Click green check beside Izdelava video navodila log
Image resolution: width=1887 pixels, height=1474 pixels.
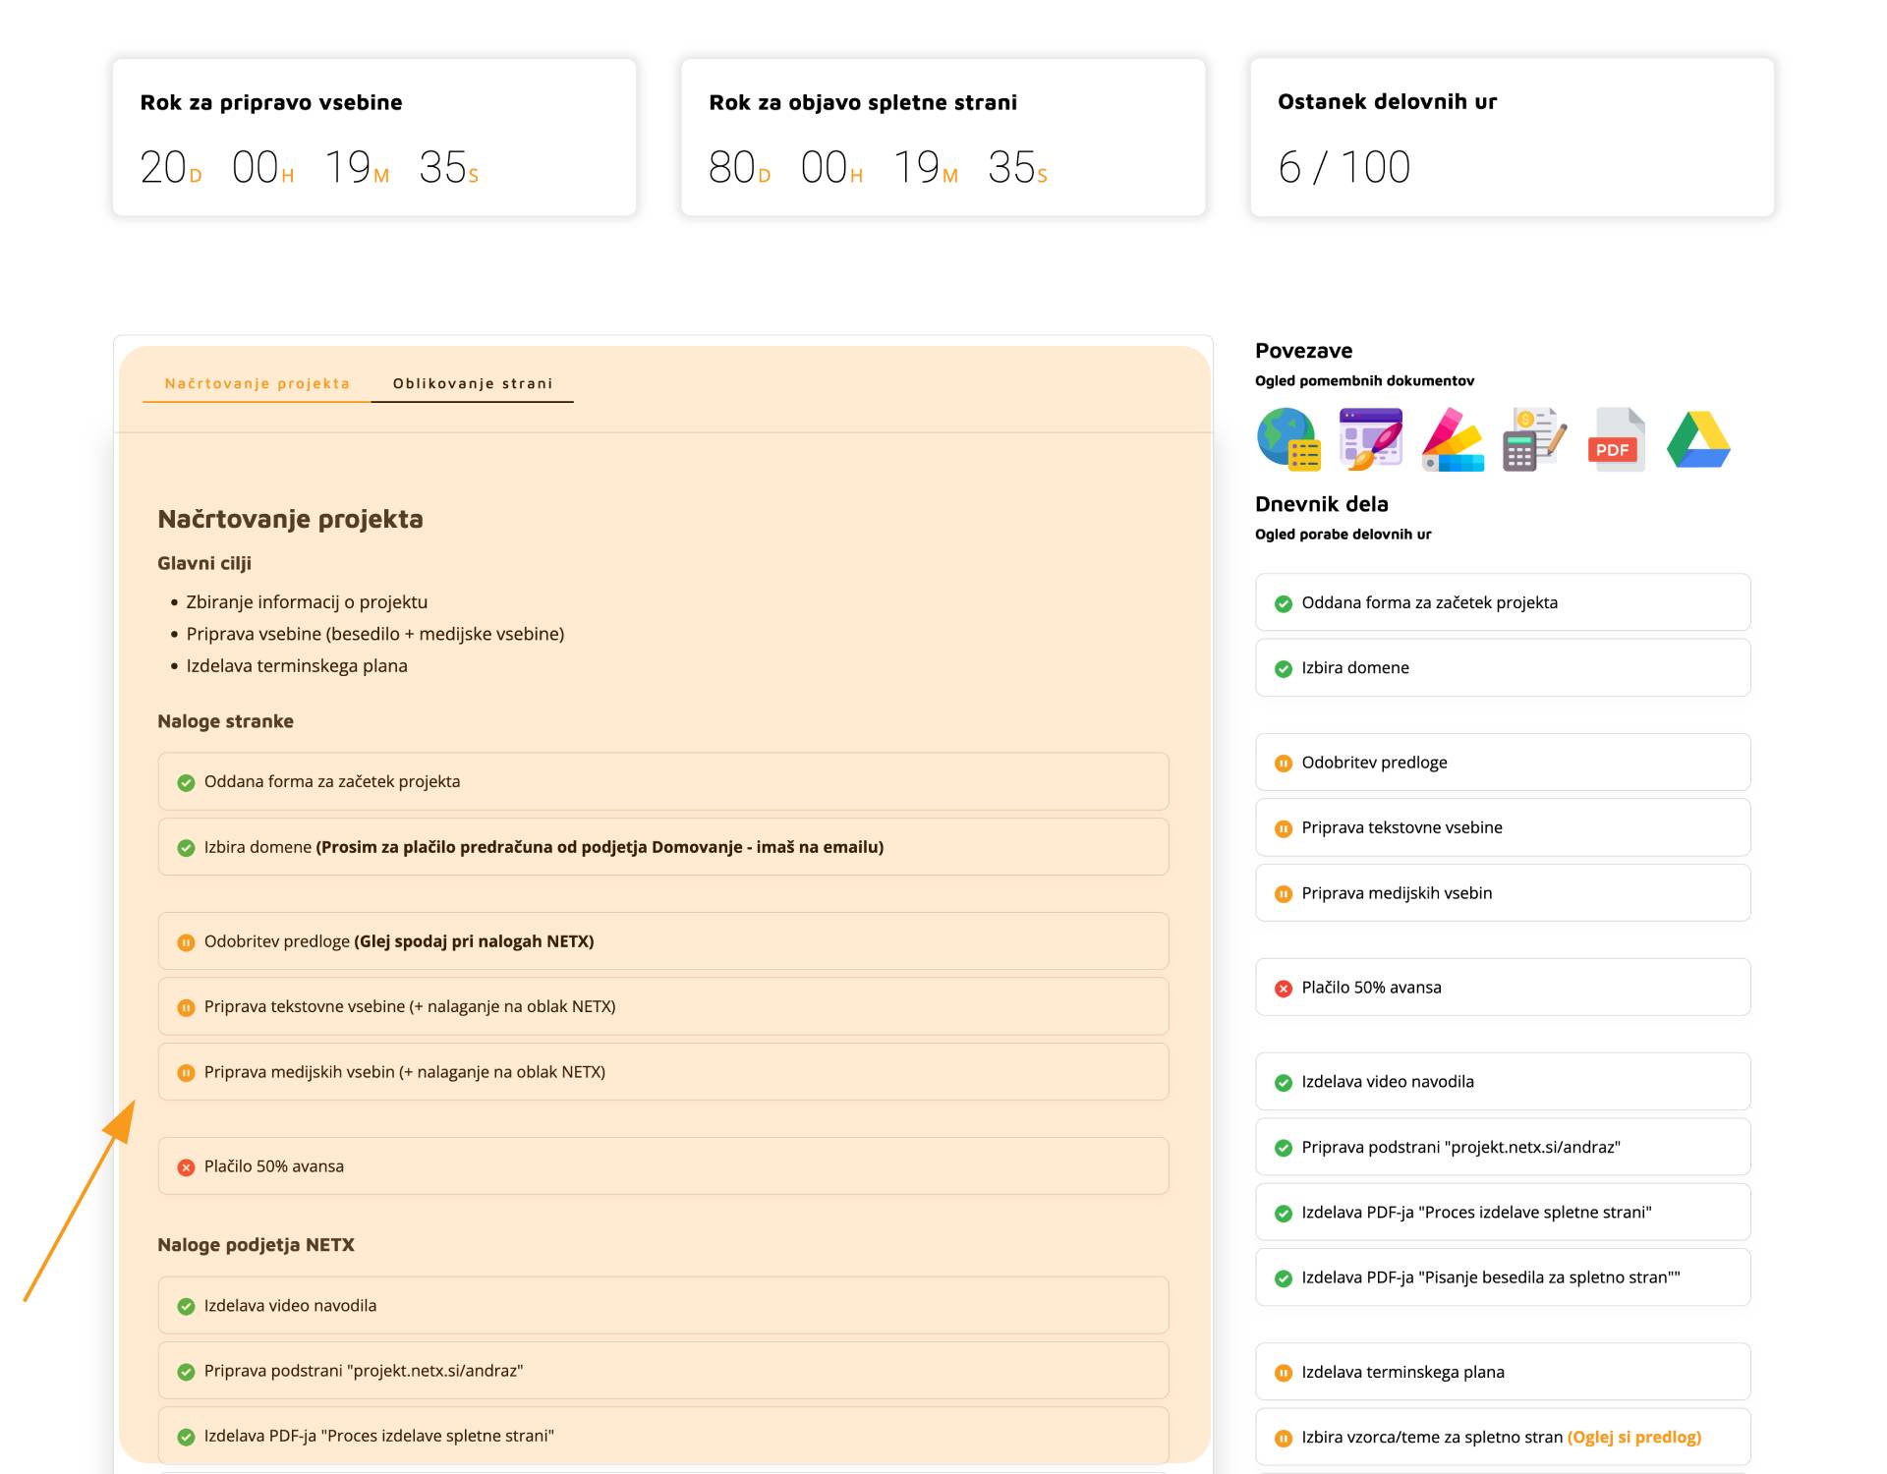(x=1283, y=1083)
